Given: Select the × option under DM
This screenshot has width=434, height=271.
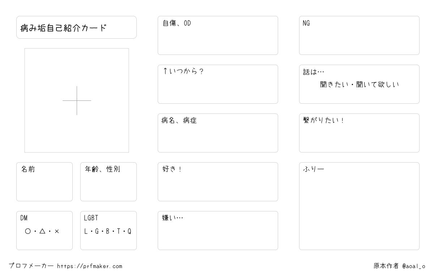Looking at the screenshot, I should [57, 231].
